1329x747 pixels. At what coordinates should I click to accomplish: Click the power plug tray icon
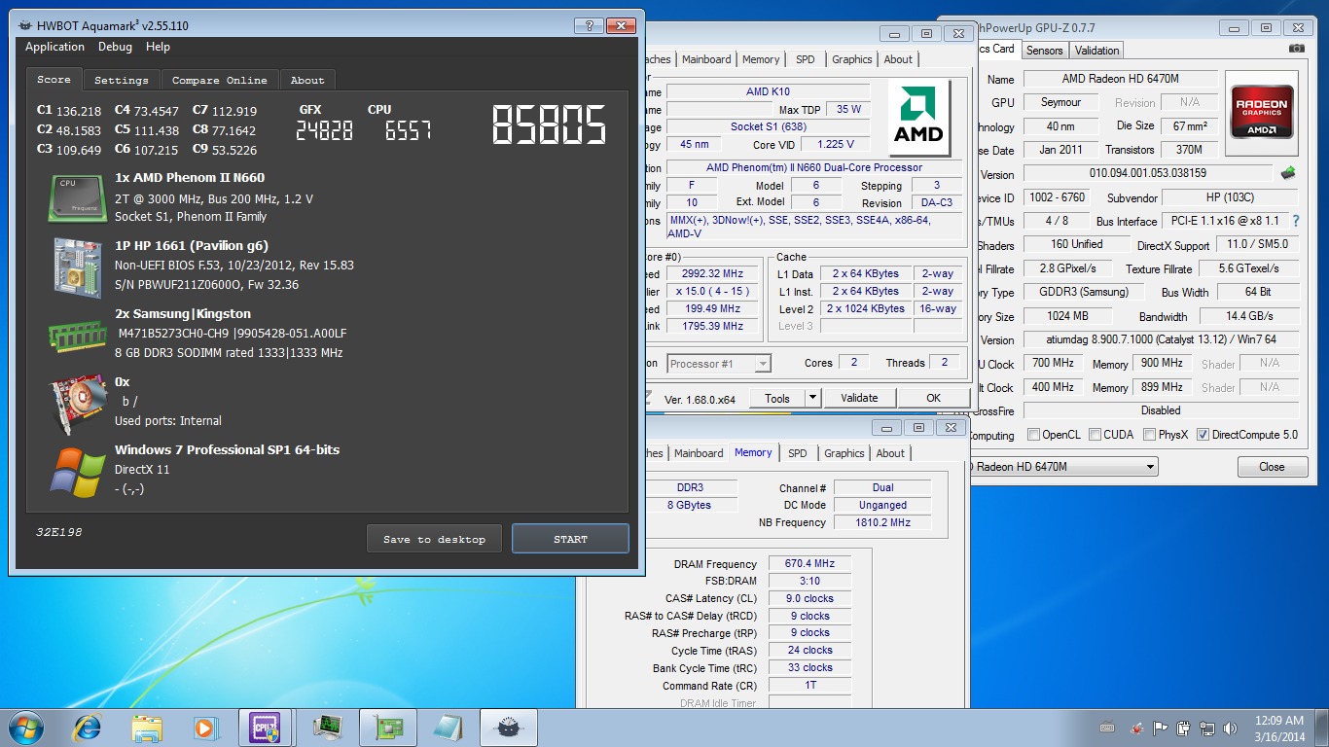1184,728
